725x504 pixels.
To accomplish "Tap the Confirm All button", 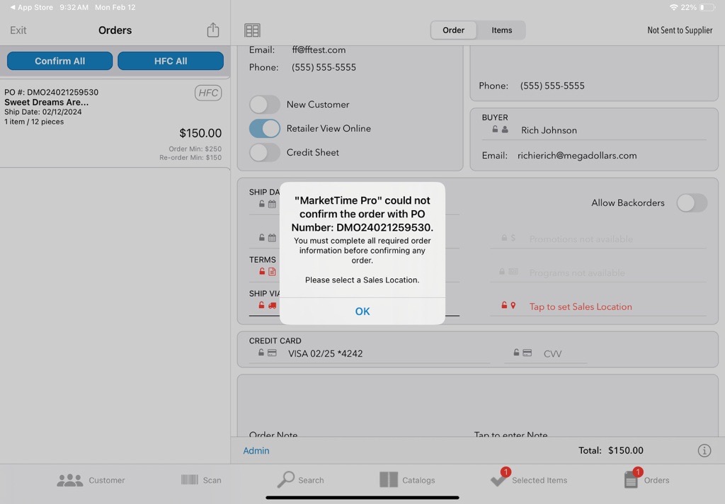I will pyautogui.click(x=59, y=61).
